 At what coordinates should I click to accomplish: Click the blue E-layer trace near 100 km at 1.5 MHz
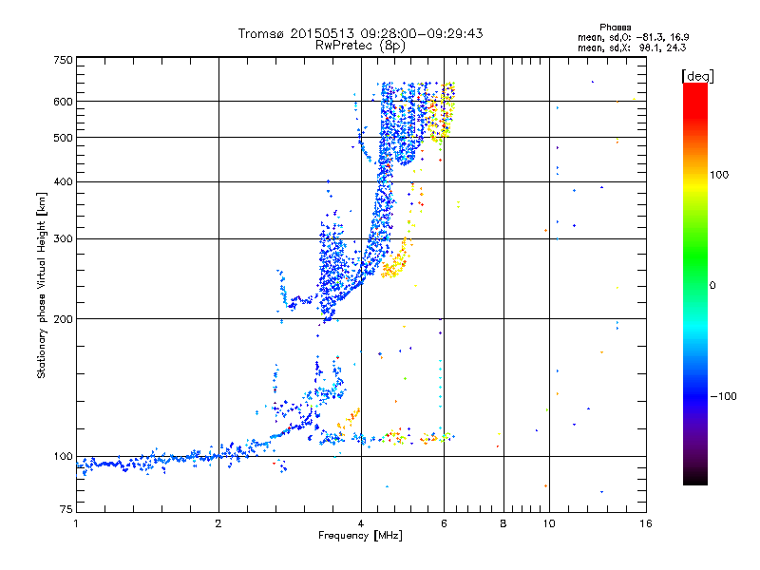[160, 460]
